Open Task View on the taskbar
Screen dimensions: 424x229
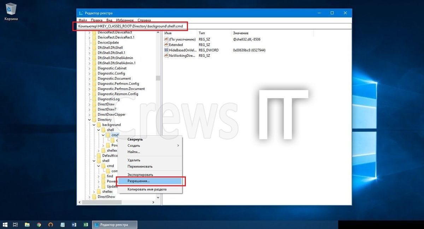[x=16, y=224]
